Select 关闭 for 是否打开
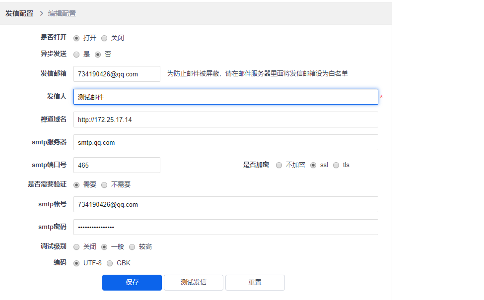The height and width of the screenshot is (300, 484). 104,38
